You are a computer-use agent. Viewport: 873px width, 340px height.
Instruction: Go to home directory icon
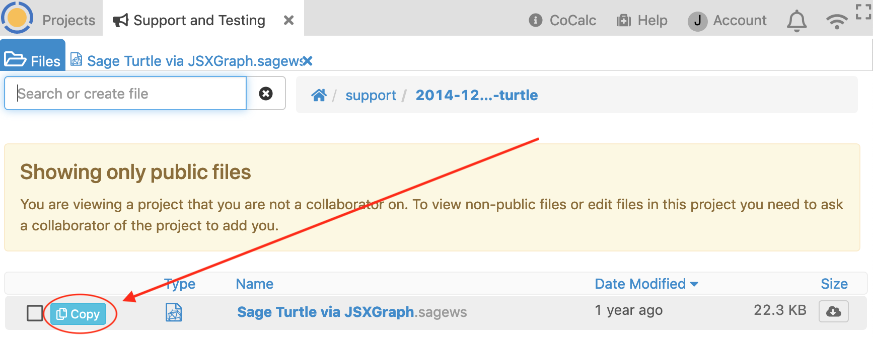pos(319,95)
